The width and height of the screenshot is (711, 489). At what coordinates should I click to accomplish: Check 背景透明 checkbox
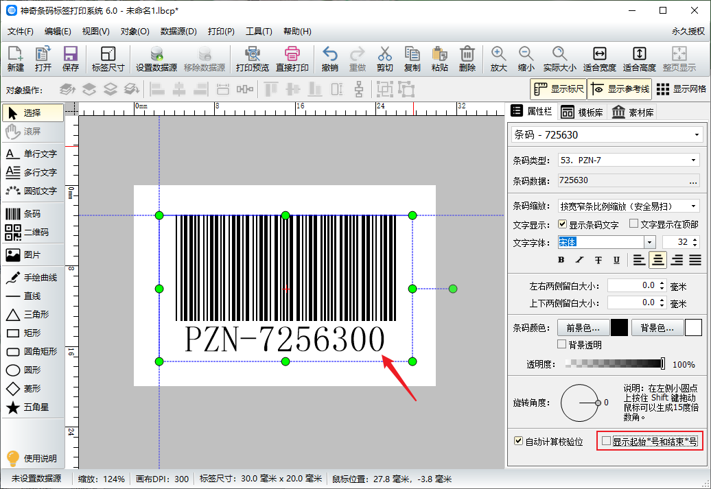[x=562, y=344]
